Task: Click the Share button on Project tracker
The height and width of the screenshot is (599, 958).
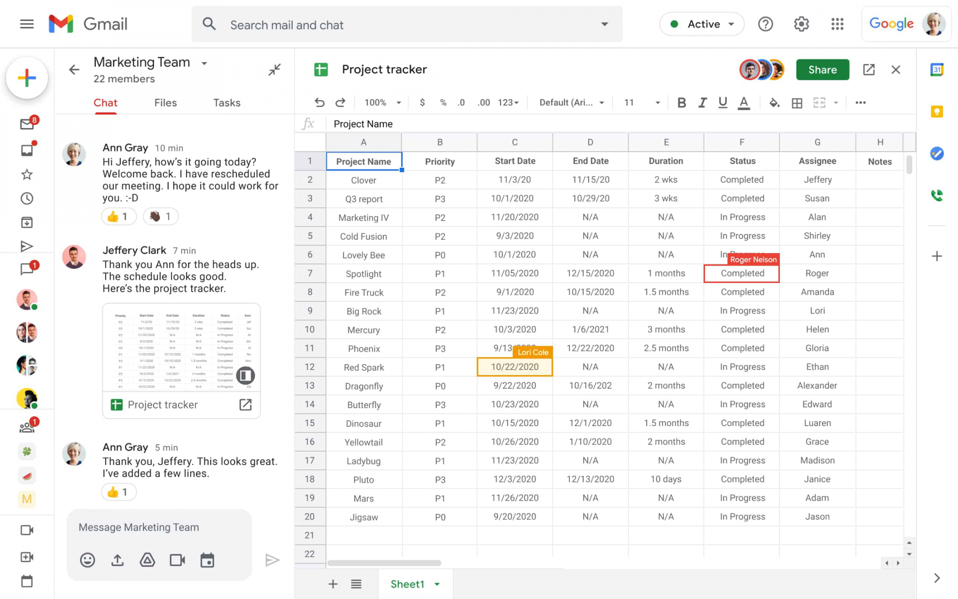Action: coord(822,69)
